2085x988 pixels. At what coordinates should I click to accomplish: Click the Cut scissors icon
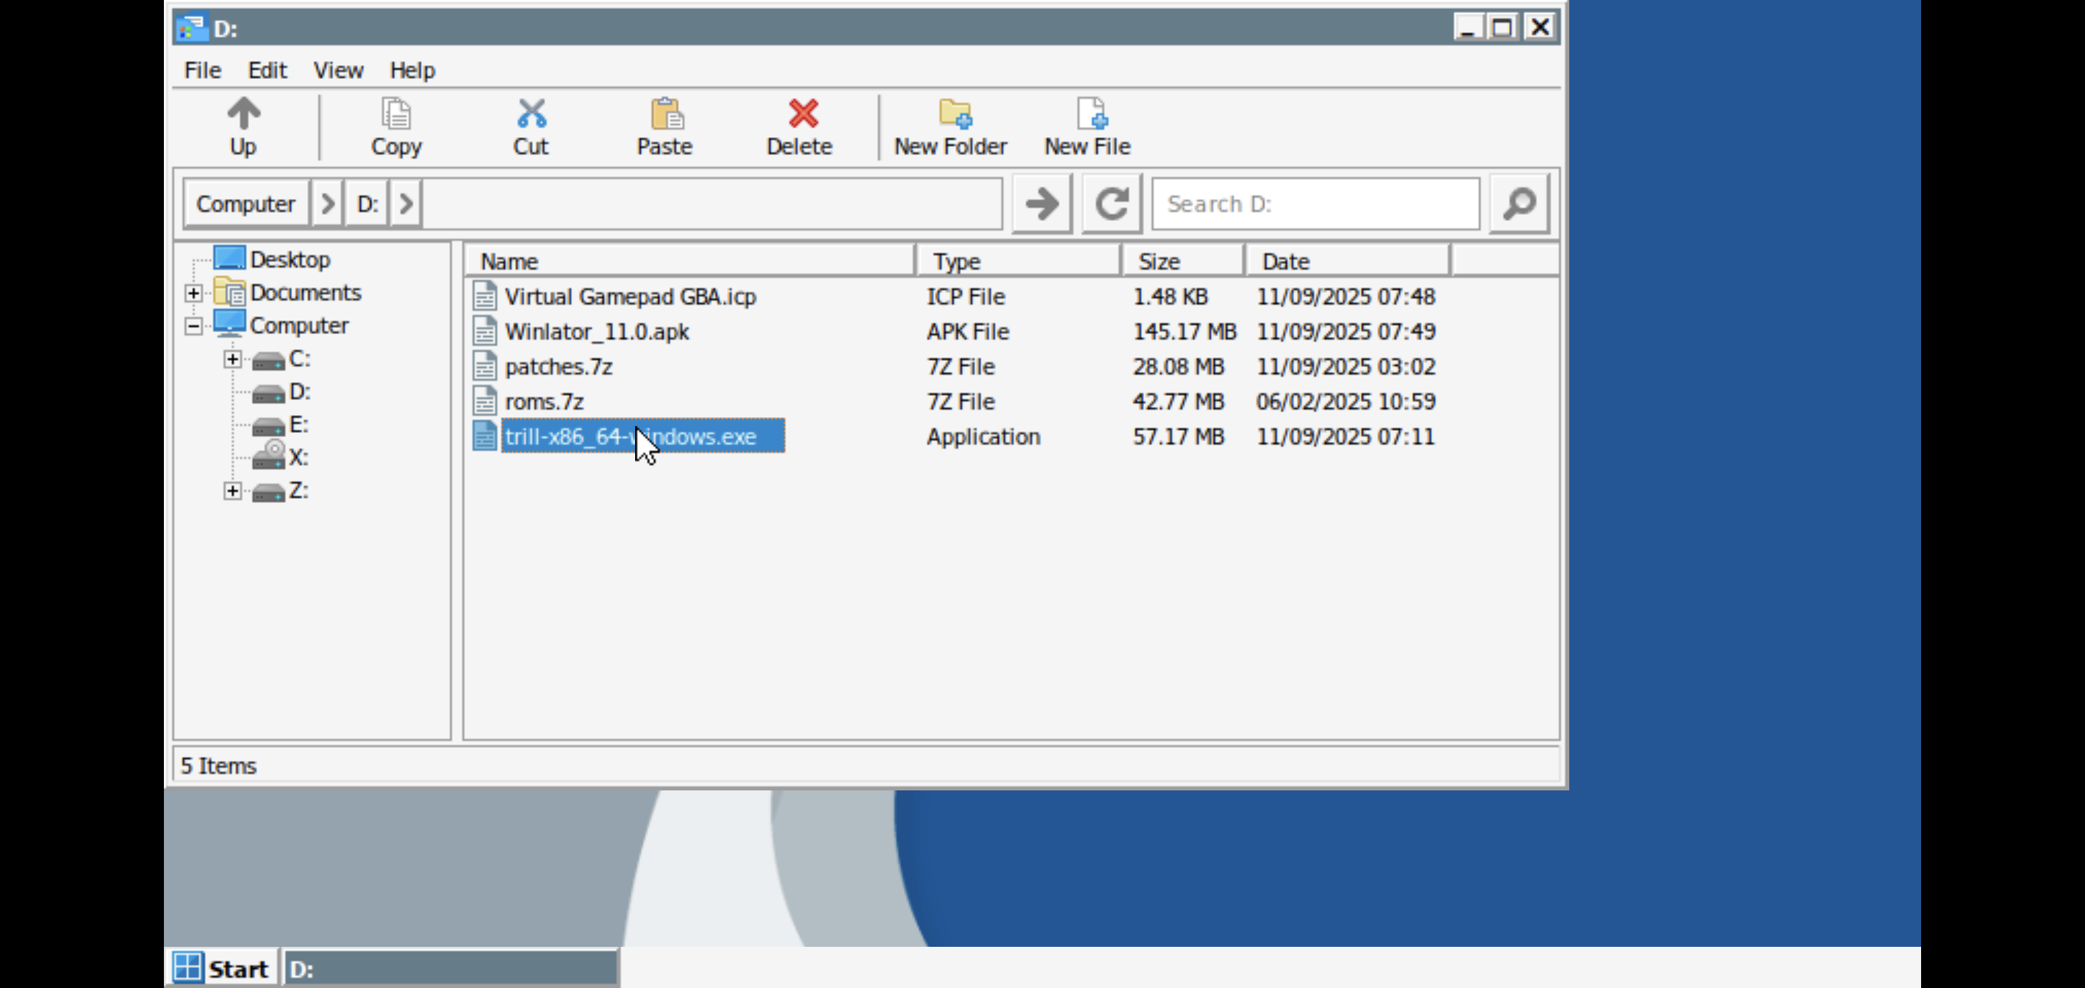click(x=531, y=114)
